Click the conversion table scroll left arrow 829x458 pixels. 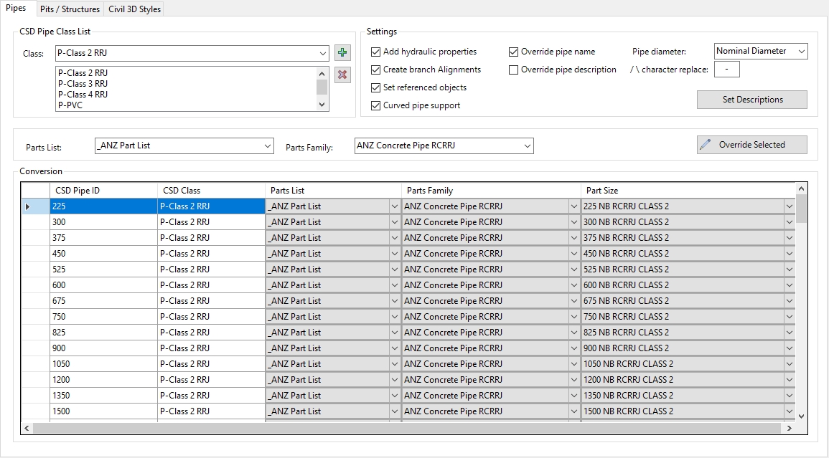pos(27,428)
